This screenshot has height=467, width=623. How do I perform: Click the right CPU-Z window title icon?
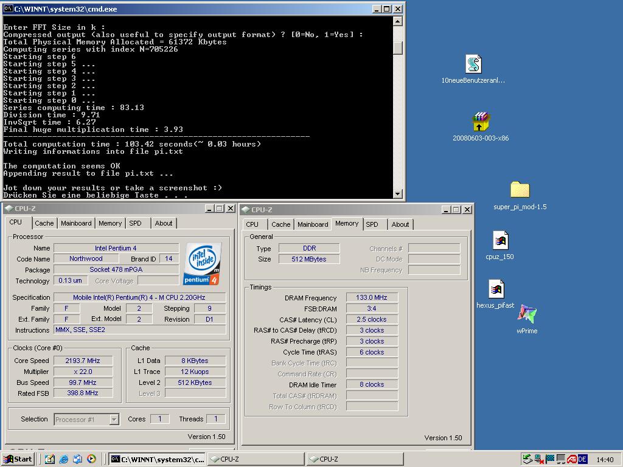click(x=246, y=210)
